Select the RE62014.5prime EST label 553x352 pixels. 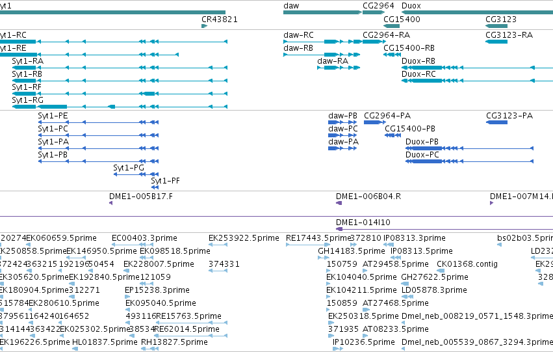click(187, 329)
